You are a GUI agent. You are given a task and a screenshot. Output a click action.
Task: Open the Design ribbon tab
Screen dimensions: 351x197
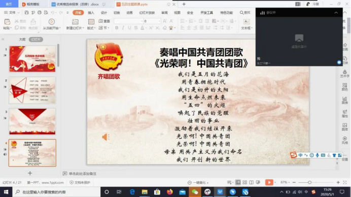tap(104, 13)
